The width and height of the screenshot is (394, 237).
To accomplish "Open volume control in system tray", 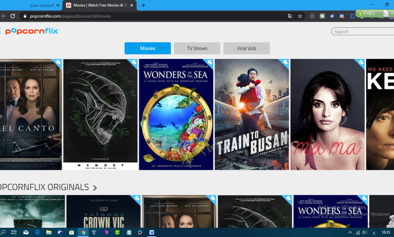I will pyautogui.click(x=365, y=232).
